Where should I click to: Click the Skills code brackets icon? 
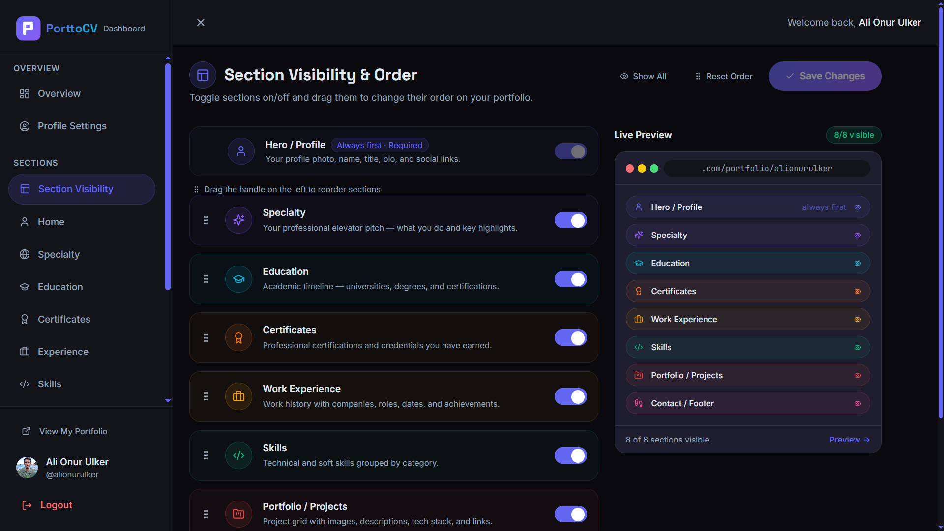[238, 455]
